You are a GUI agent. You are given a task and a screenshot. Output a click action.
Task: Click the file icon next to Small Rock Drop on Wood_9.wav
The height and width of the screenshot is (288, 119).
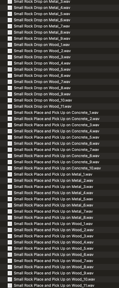coord(10,94)
